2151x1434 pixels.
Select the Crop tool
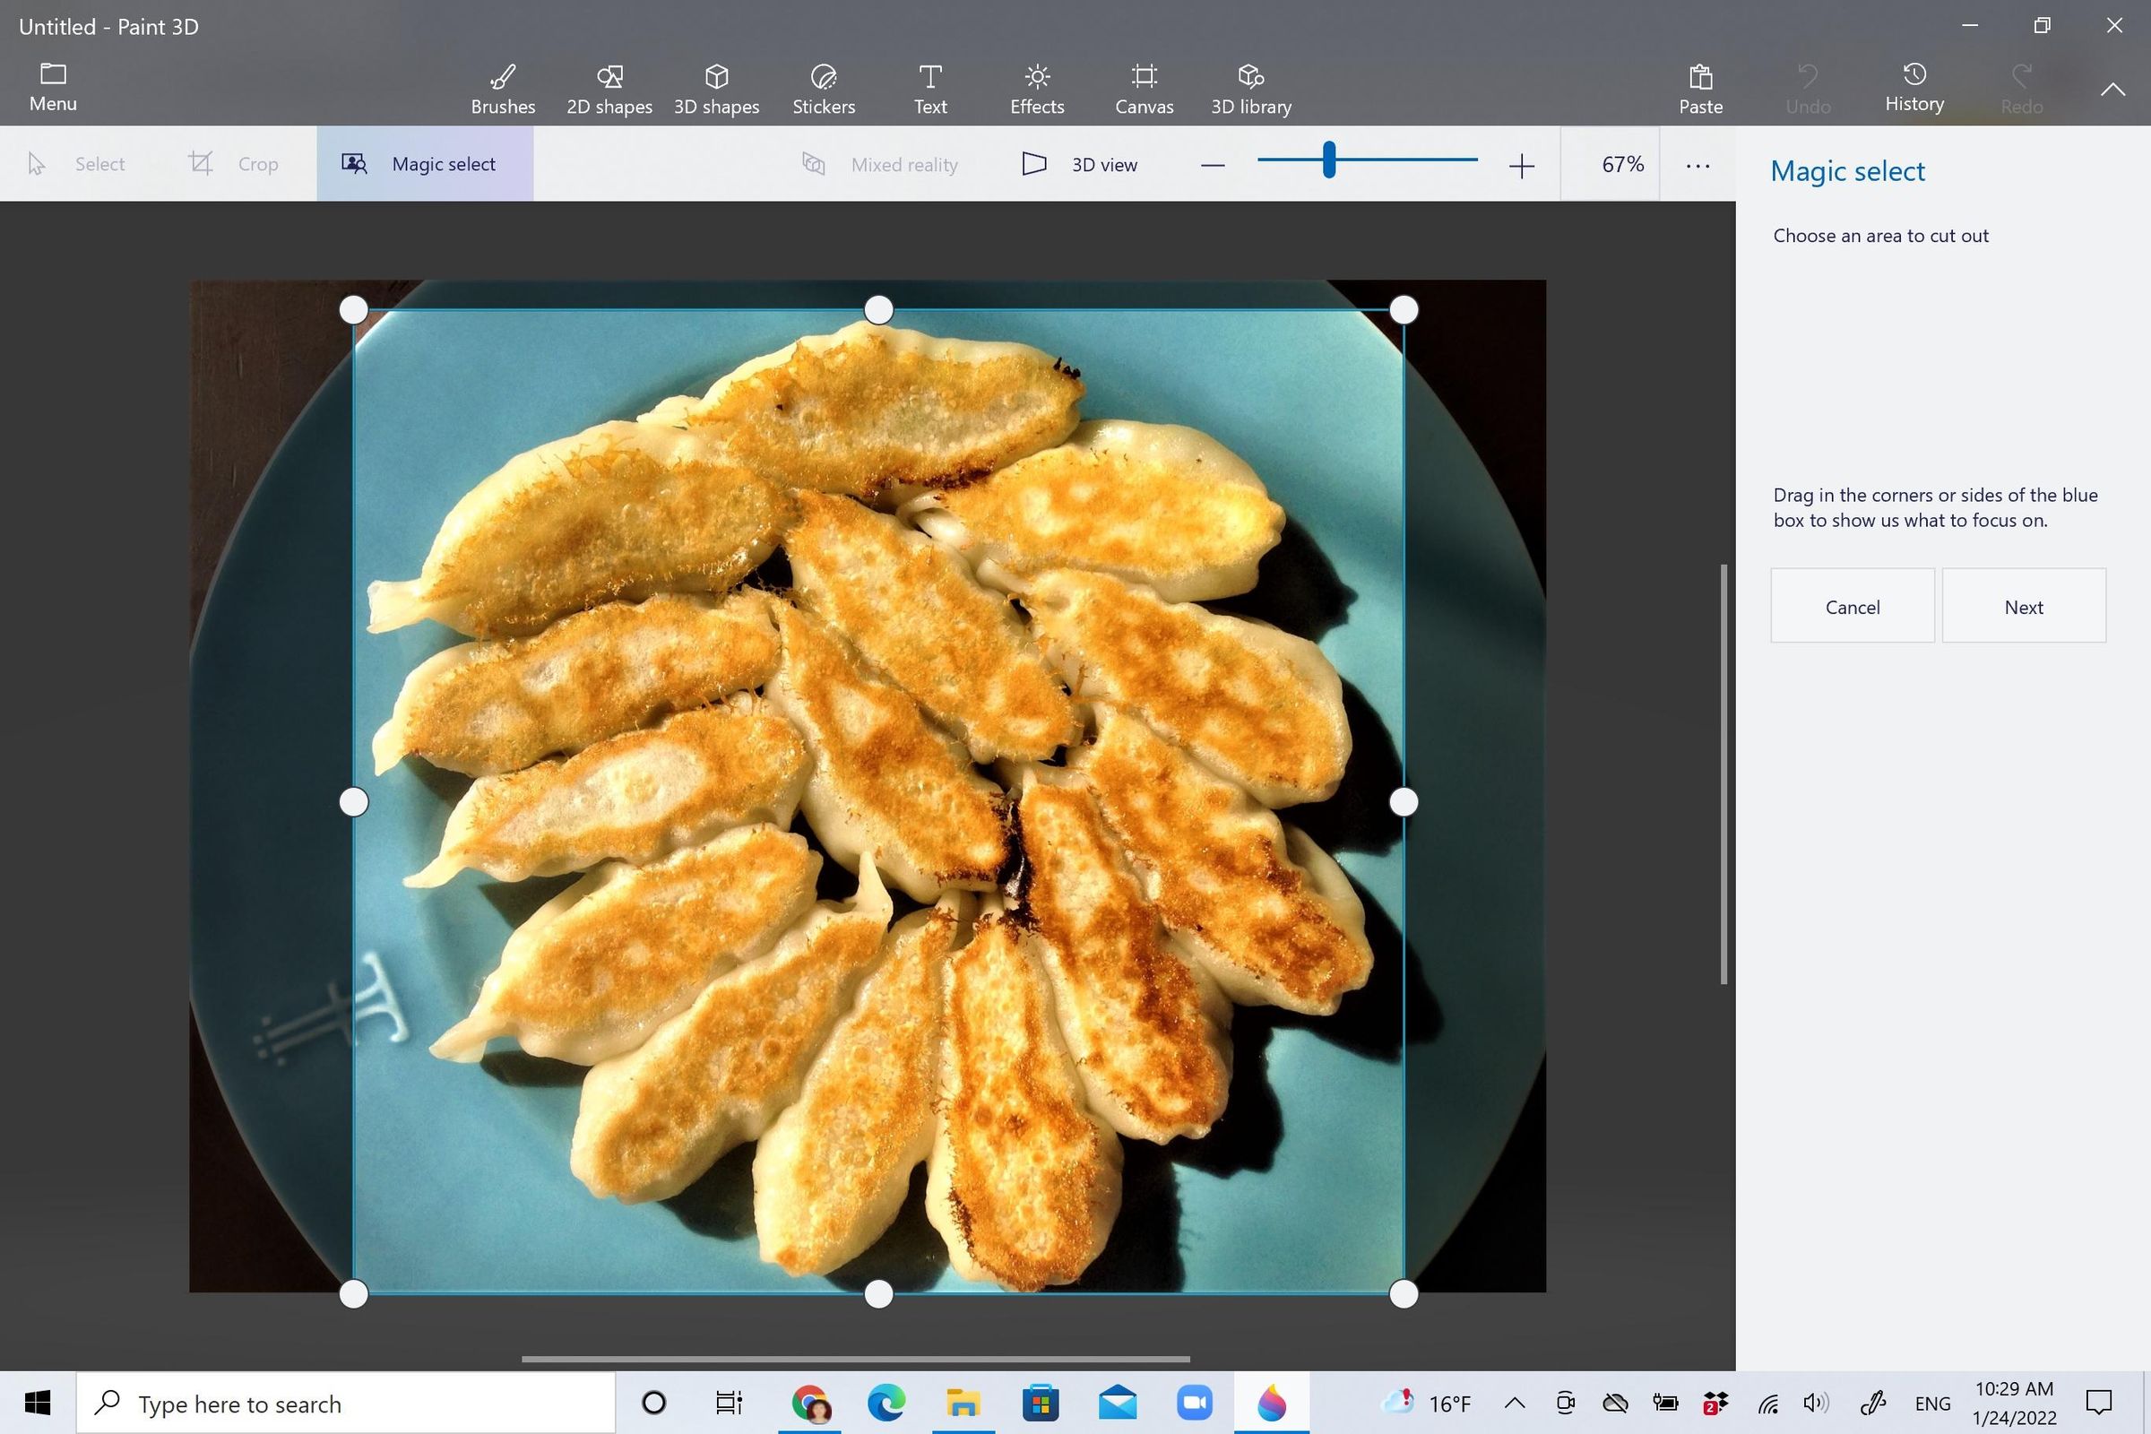234,164
